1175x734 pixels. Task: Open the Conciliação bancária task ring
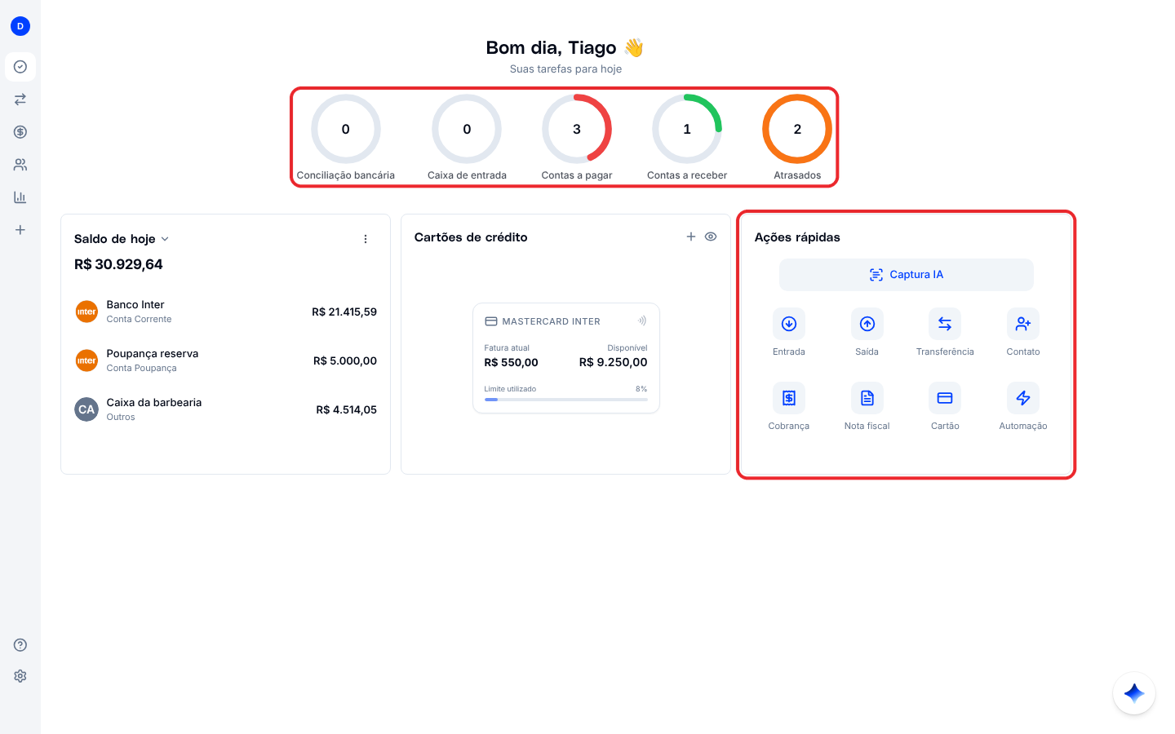(346, 130)
